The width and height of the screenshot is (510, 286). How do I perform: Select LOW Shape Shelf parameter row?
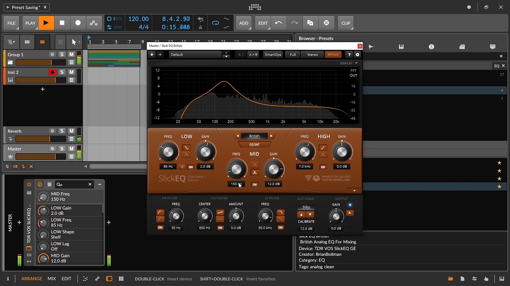coord(70,234)
